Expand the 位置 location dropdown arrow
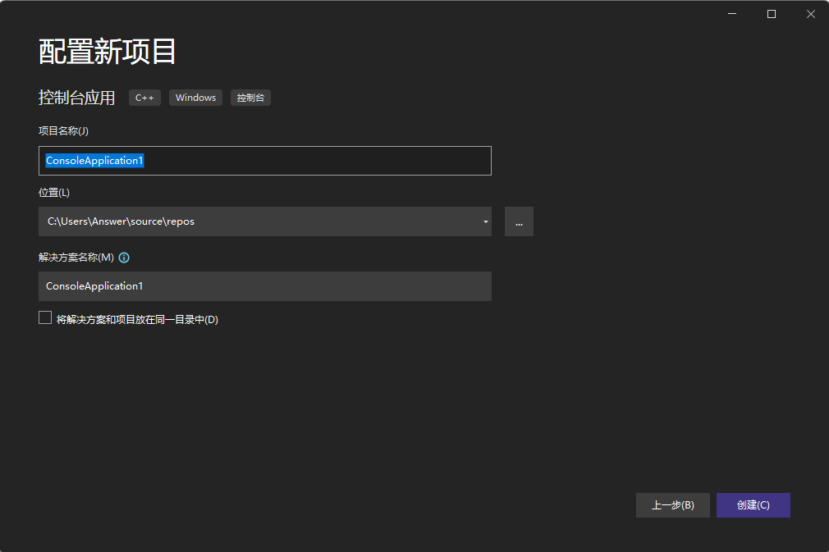 point(485,221)
